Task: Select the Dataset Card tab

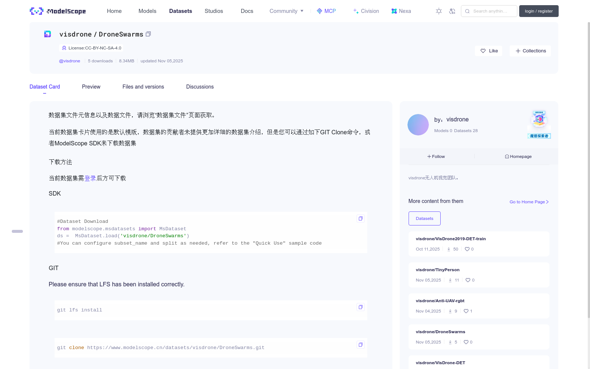Action: click(x=45, y=87)
